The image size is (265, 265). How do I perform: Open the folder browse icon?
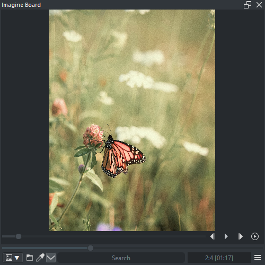30,258
